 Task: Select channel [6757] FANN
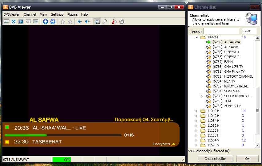coord(223,62)
